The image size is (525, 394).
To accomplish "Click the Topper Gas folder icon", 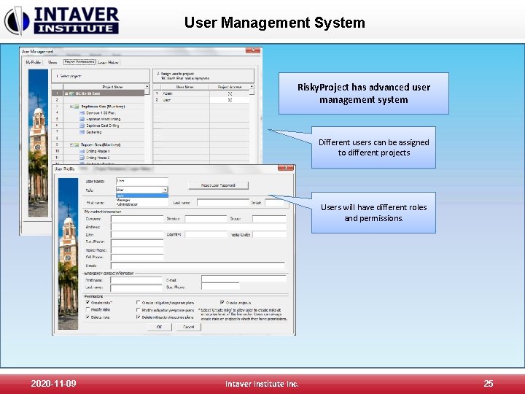I will (77, 144).
